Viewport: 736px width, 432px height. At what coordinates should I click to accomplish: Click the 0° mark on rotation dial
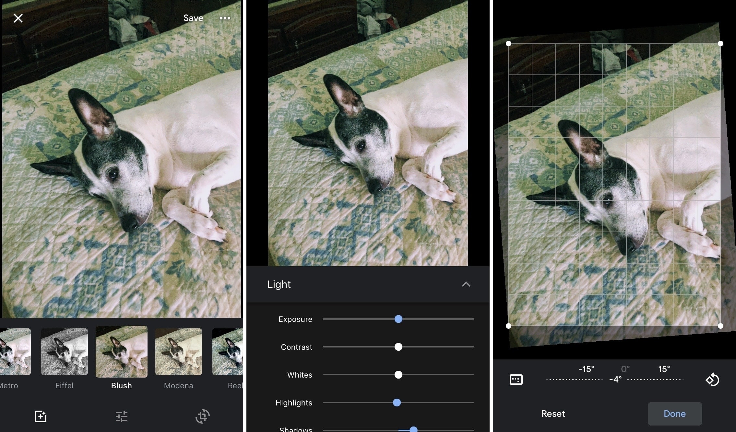625,369
